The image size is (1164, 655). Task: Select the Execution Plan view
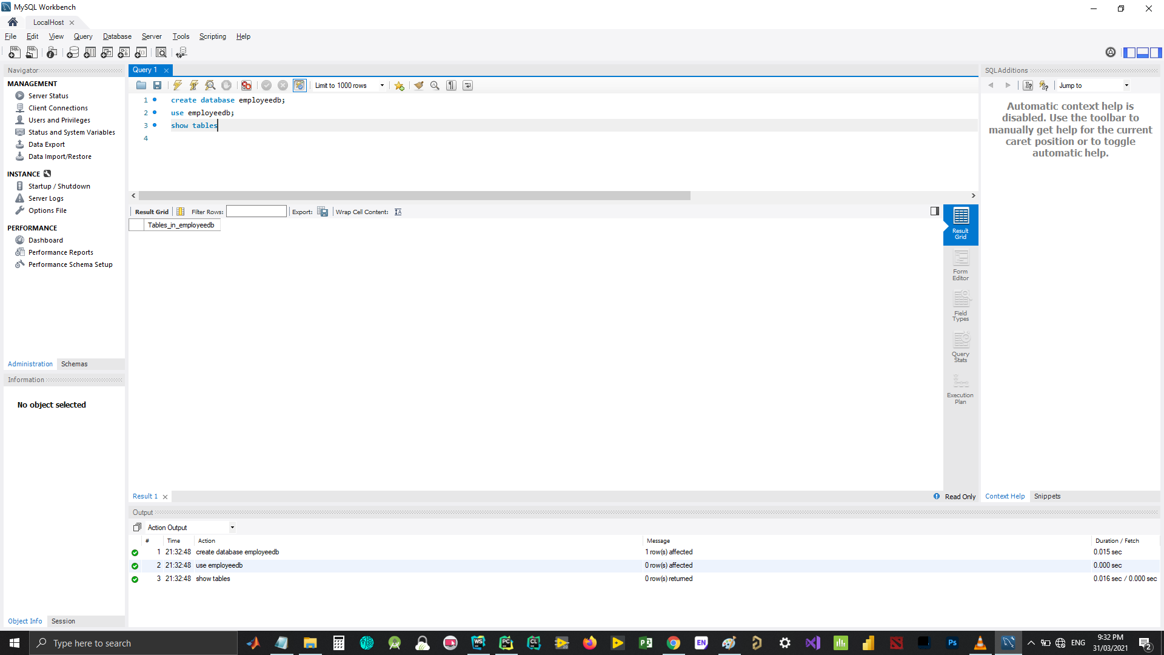[961, 389]
